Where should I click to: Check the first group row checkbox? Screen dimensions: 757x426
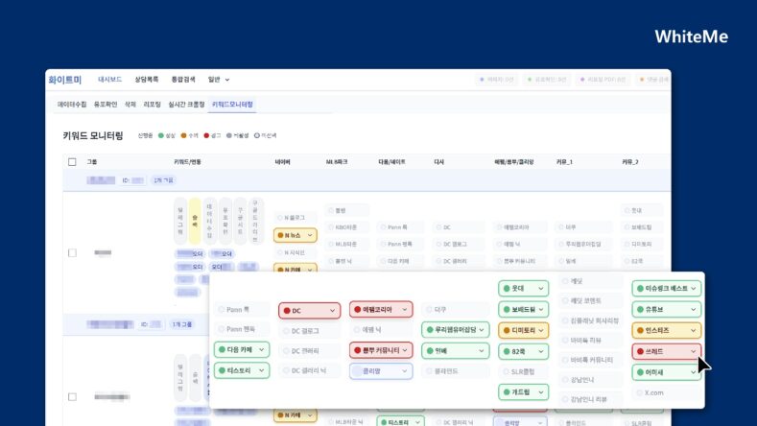pos(72,252)
